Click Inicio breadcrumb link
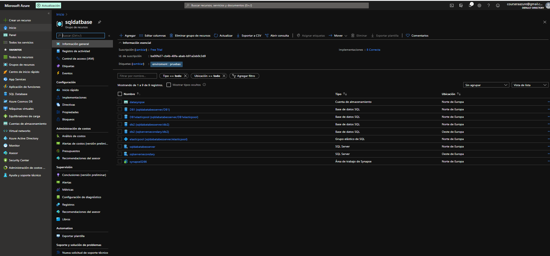Viewport: 550px width, 256px height. click(60, 14)
